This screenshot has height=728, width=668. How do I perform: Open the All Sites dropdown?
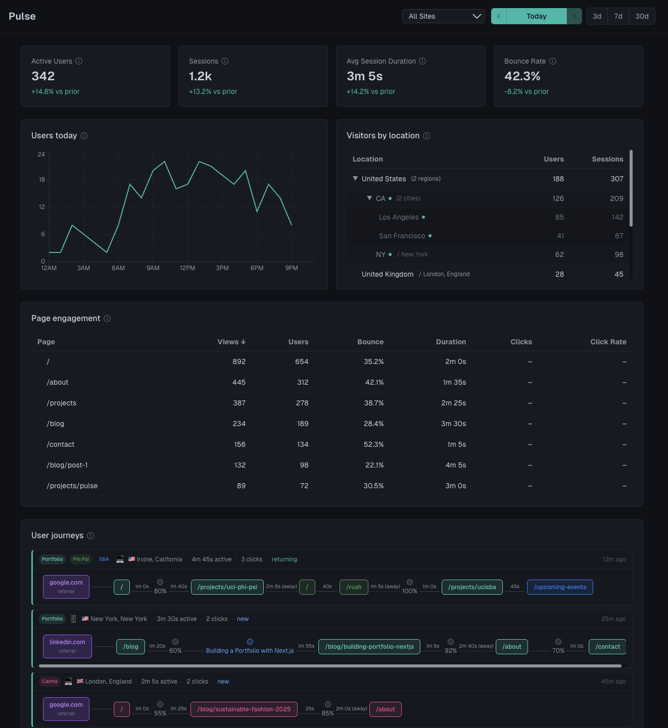[444, 16]
